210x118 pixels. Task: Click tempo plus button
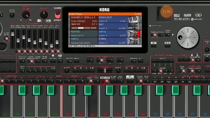pos(186,60)
